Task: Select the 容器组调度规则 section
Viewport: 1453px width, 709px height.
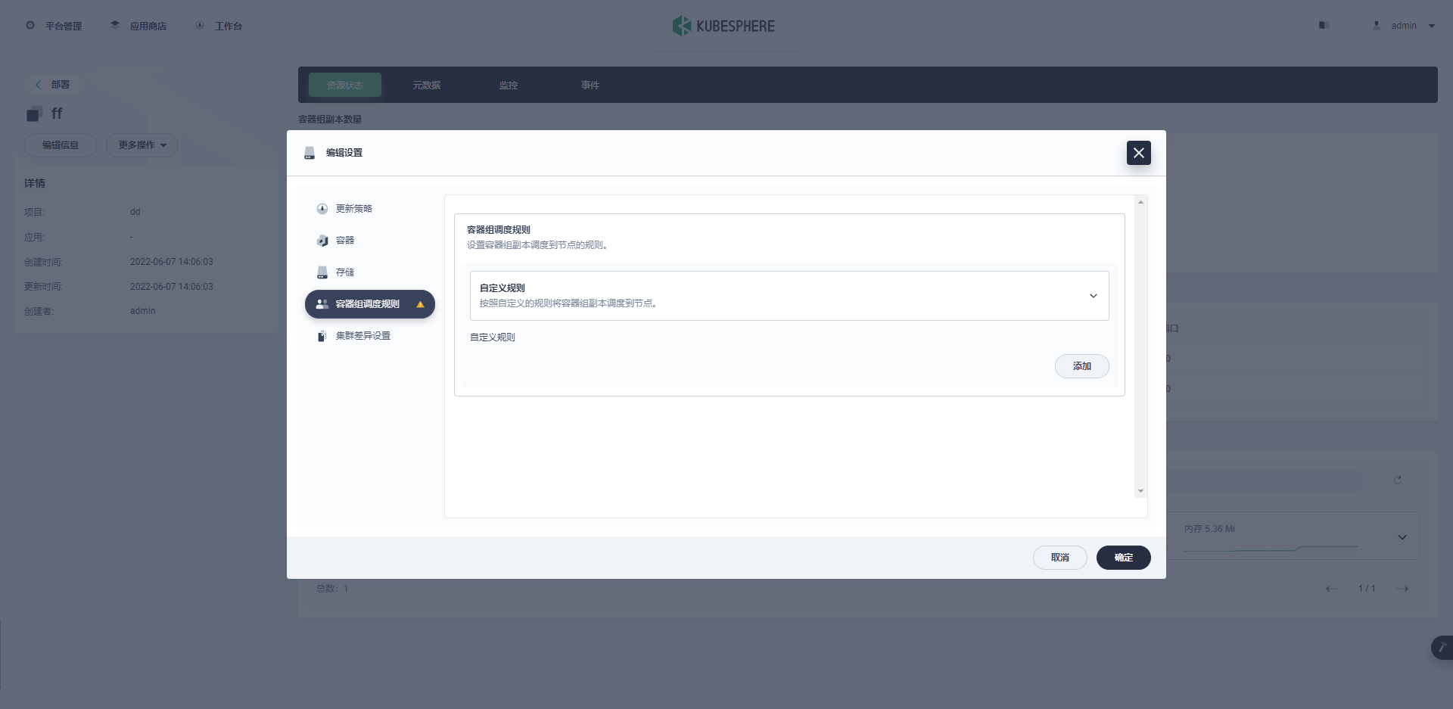Action: (x=369, y=304)
